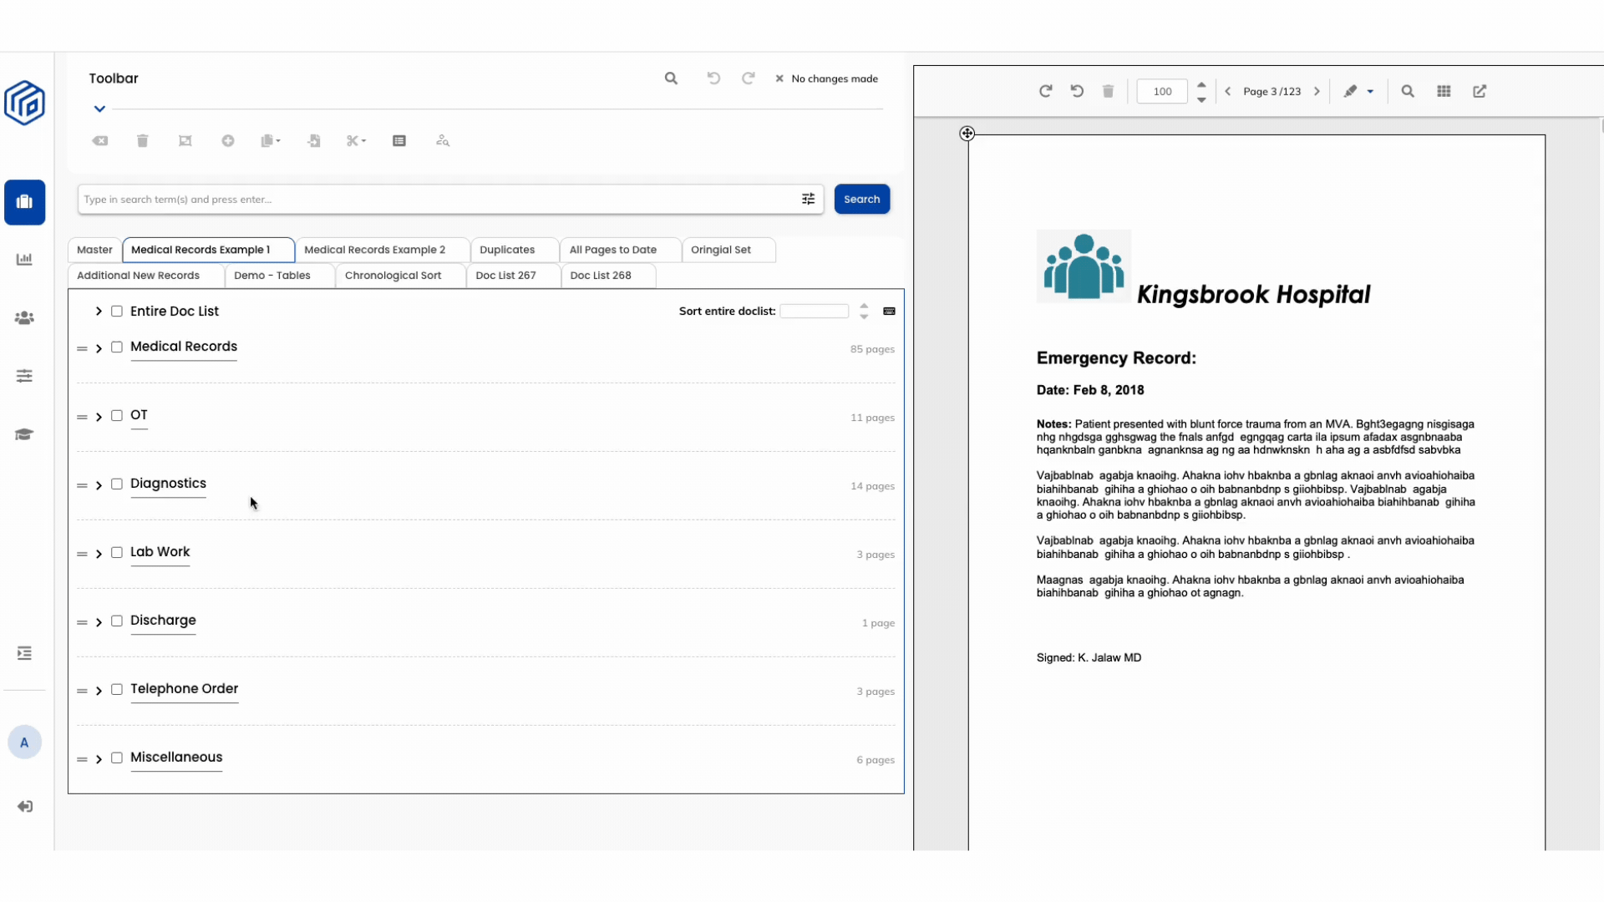Expand the Lab Work section
Image resolution: width=1604 pixels, height=902 pixels.
point(99,554)
